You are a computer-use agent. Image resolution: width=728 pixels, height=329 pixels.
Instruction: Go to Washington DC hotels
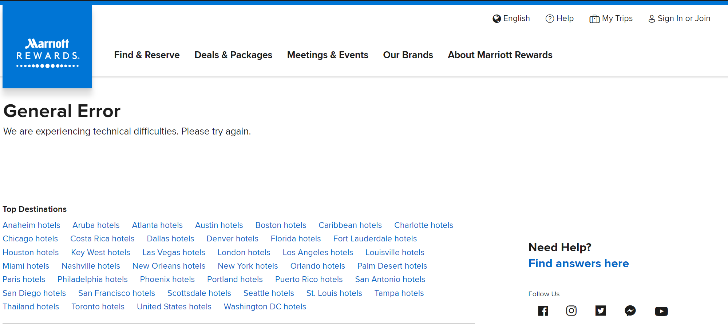coord(265,306)
